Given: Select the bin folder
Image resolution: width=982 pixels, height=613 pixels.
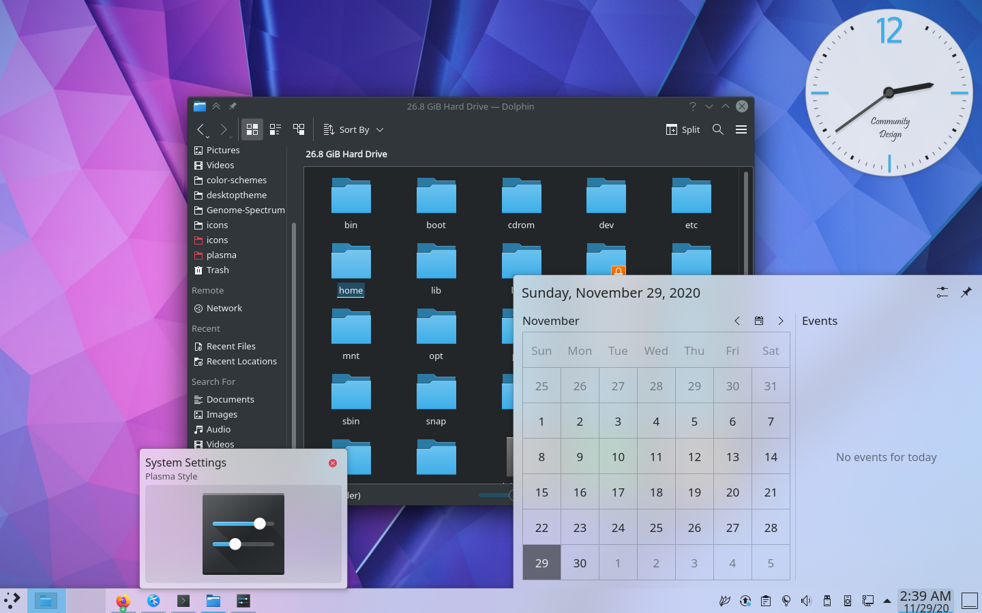Looking at the screenshot, I should [x=351, y=203].
